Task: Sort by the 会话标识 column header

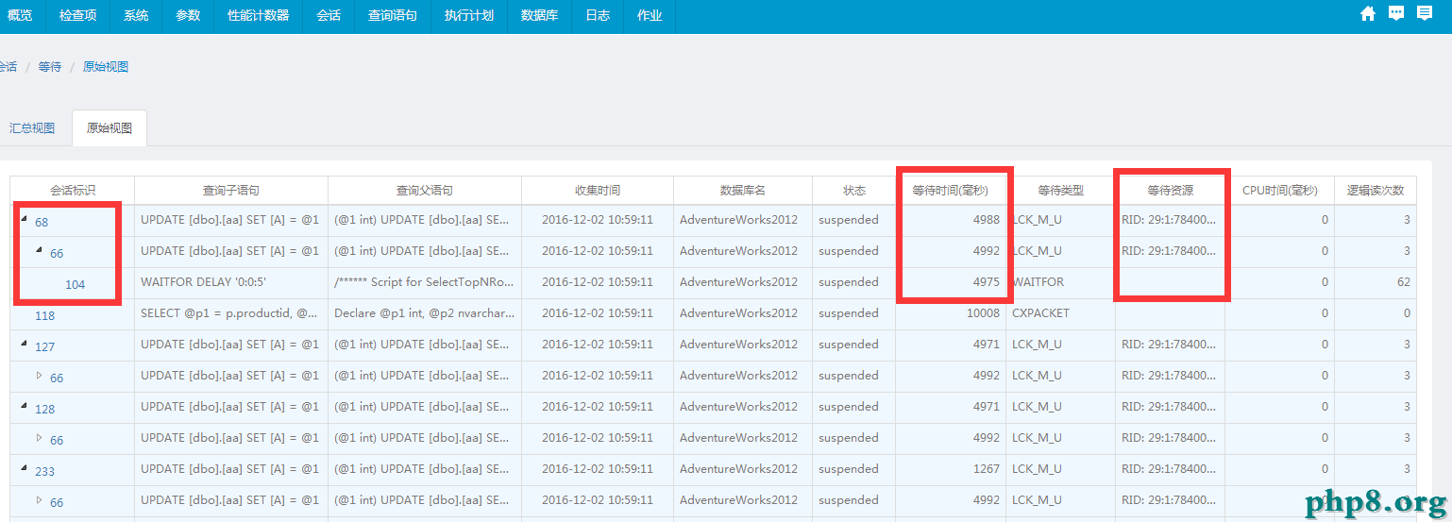Action: coord(73,191)
